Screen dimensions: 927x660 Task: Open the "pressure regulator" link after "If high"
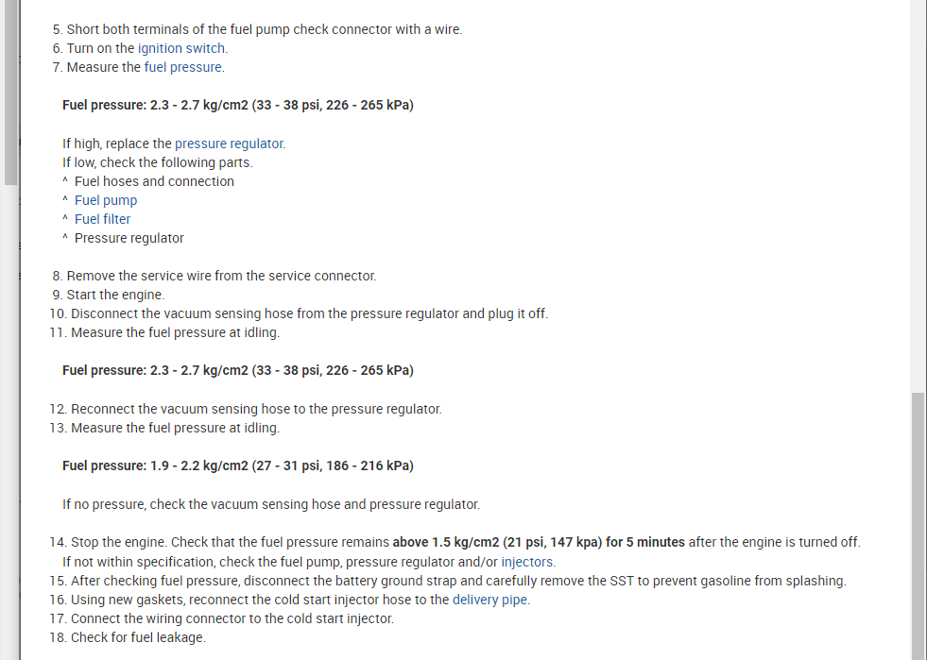point(229,144)
